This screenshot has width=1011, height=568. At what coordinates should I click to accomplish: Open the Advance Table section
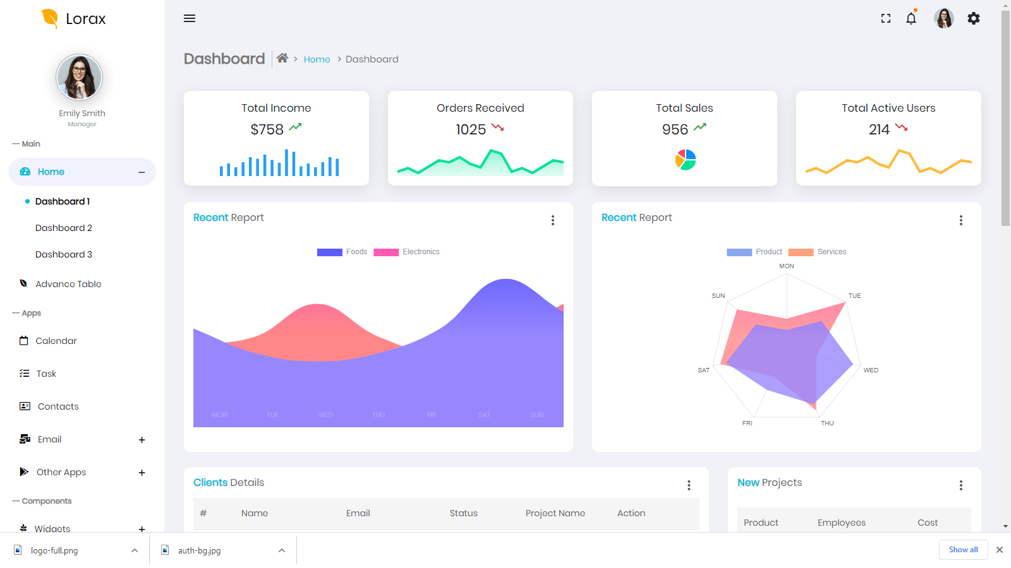68,283
